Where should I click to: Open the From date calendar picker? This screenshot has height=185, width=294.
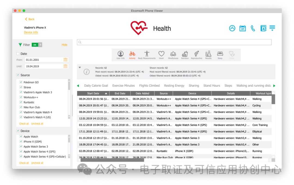(65, 60)
